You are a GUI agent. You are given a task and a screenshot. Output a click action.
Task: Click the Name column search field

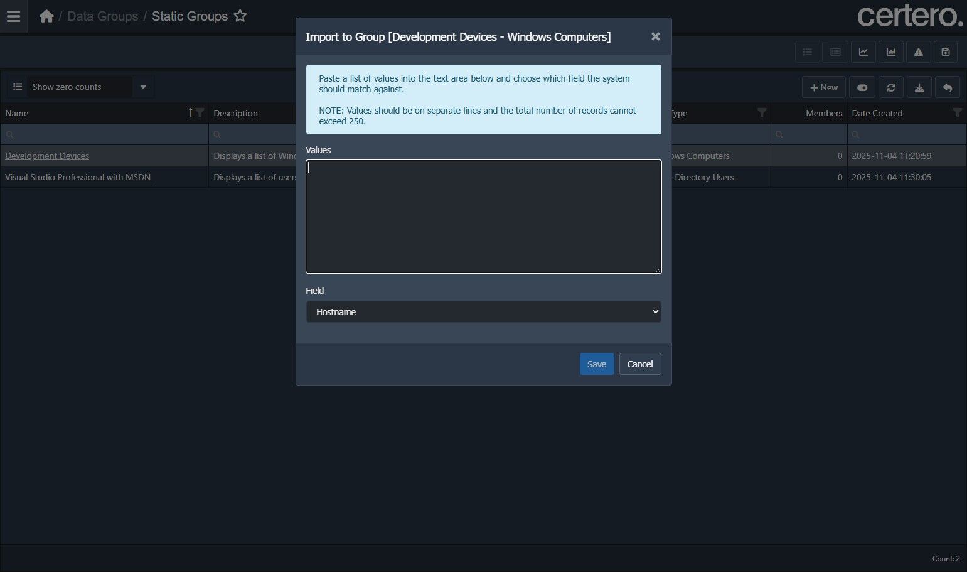[x=104, y=134]
